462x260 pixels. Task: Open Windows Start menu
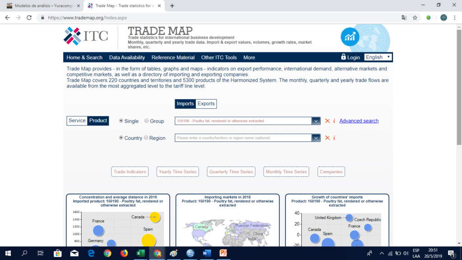tap(8, 253)
